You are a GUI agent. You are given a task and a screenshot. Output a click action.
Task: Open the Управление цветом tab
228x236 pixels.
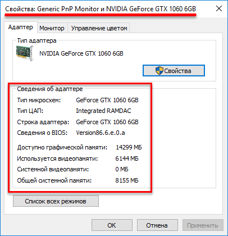pyautogui.click(x=99, y=28)
